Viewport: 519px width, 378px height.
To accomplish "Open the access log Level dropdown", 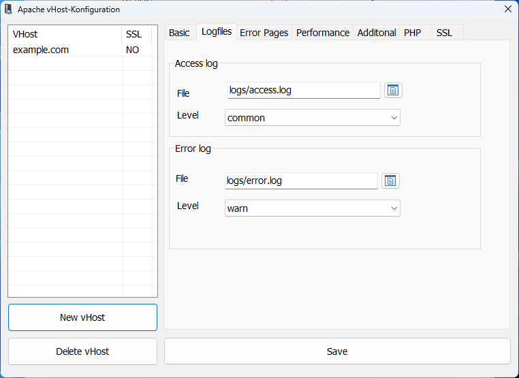I will click(x=313, y=118).
